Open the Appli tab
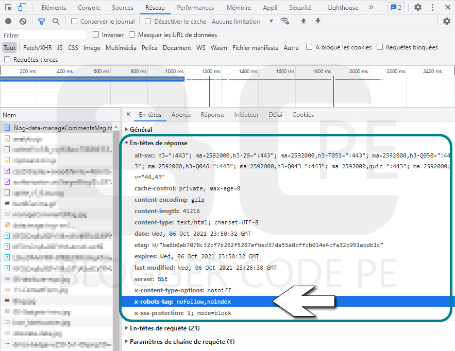The width and height of the screenshot is (455, 351). [270, 8]
